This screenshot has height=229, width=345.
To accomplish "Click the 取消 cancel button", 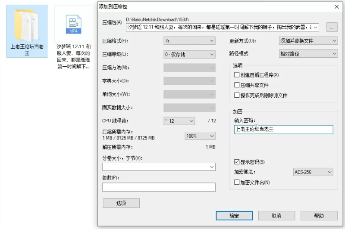I will pos(276,216).
